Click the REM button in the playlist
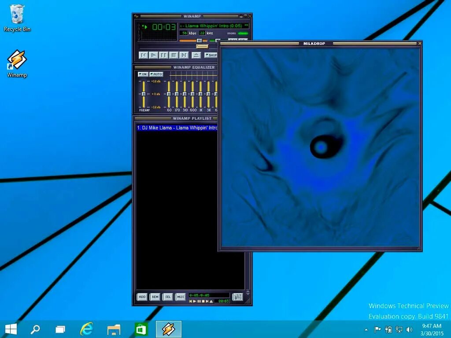This screenshot has width=451, height=338. [x=155, y=297]
